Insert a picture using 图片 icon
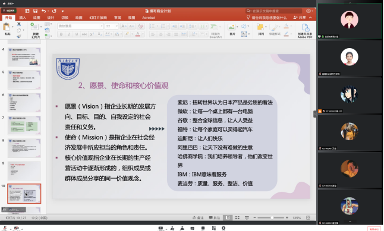Image resolution: width=384 pixels, height=231 pixels. point(232,29)
